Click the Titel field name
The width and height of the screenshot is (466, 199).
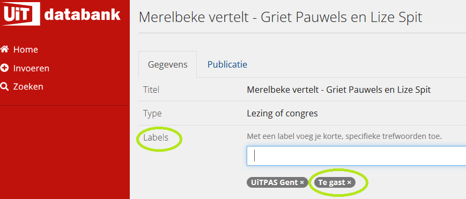click(x=151, y=90)
